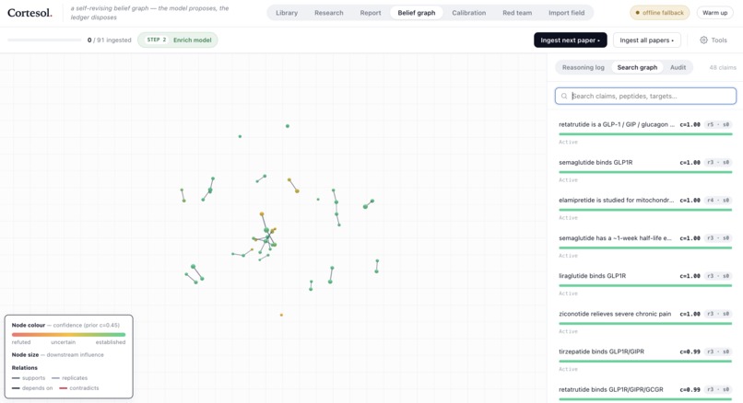Click confidence bar under ziconotide claim
This screenshot has width=743, height=403.
pos(645,324)
